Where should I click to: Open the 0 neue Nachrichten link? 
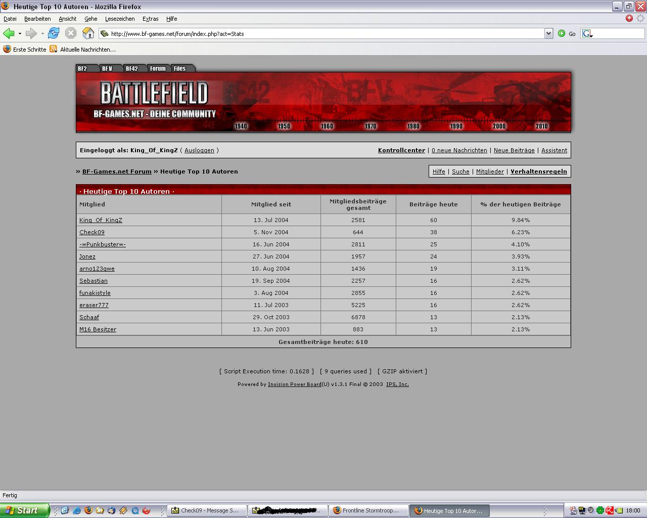(459, 150)
